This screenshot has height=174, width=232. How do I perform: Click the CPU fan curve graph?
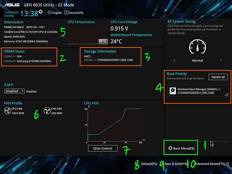point(115,125)
